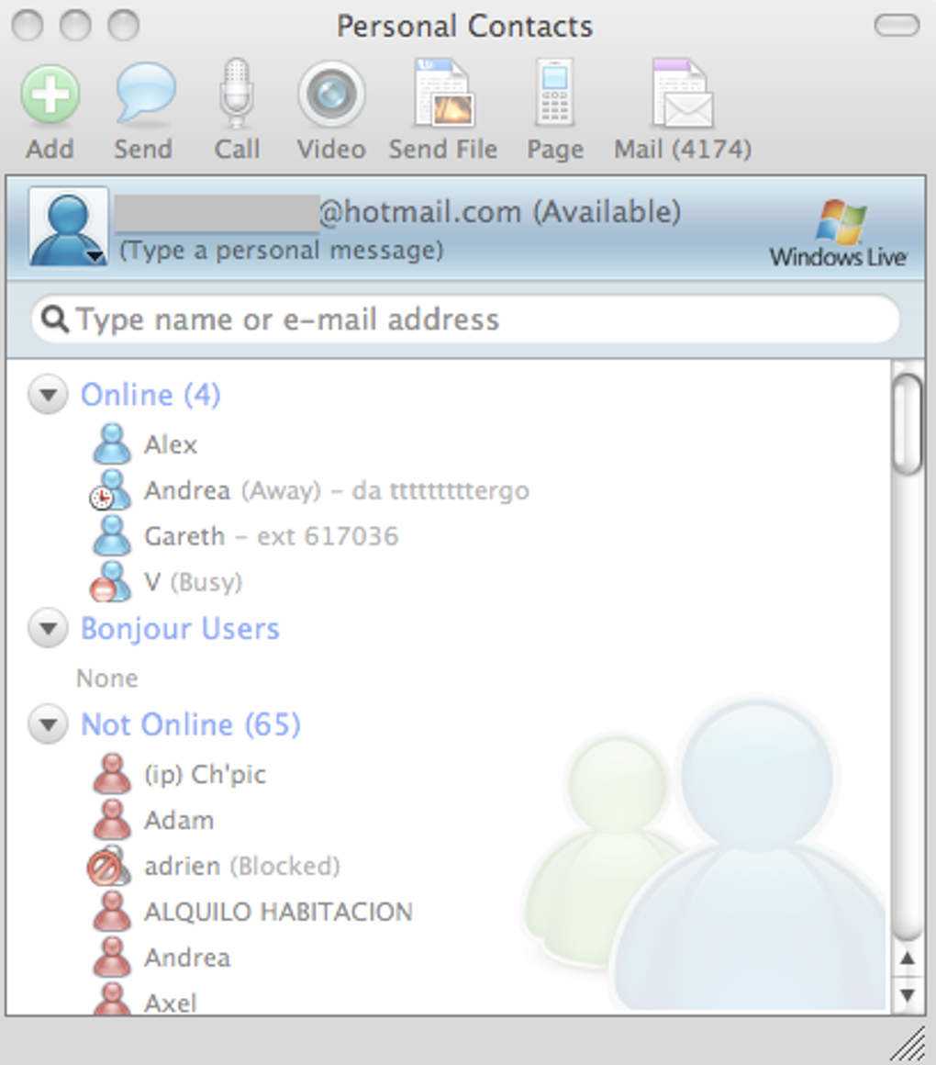This screenshot has height=1065, width=936.
Task: Click V's busy status buddy icon
Action: (111, 581)
